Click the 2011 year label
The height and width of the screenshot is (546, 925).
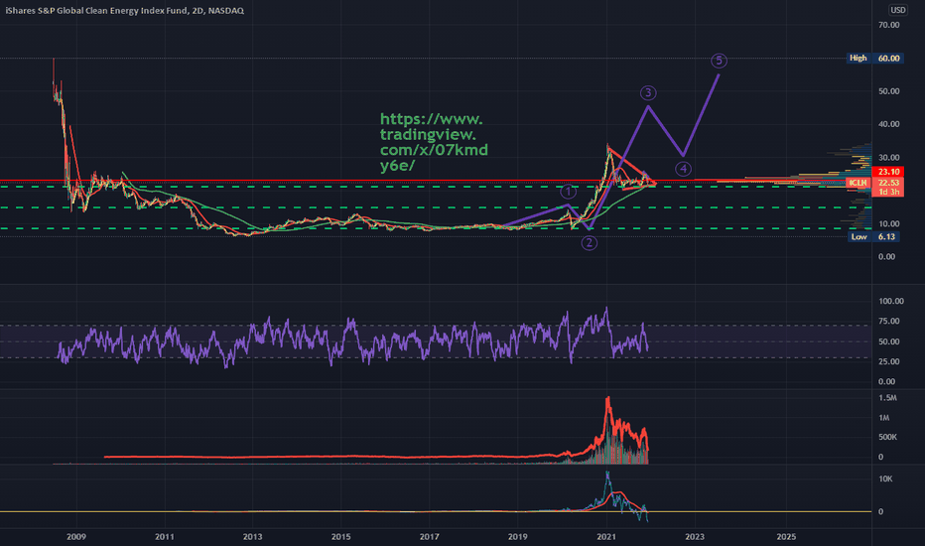pos(164,536)
